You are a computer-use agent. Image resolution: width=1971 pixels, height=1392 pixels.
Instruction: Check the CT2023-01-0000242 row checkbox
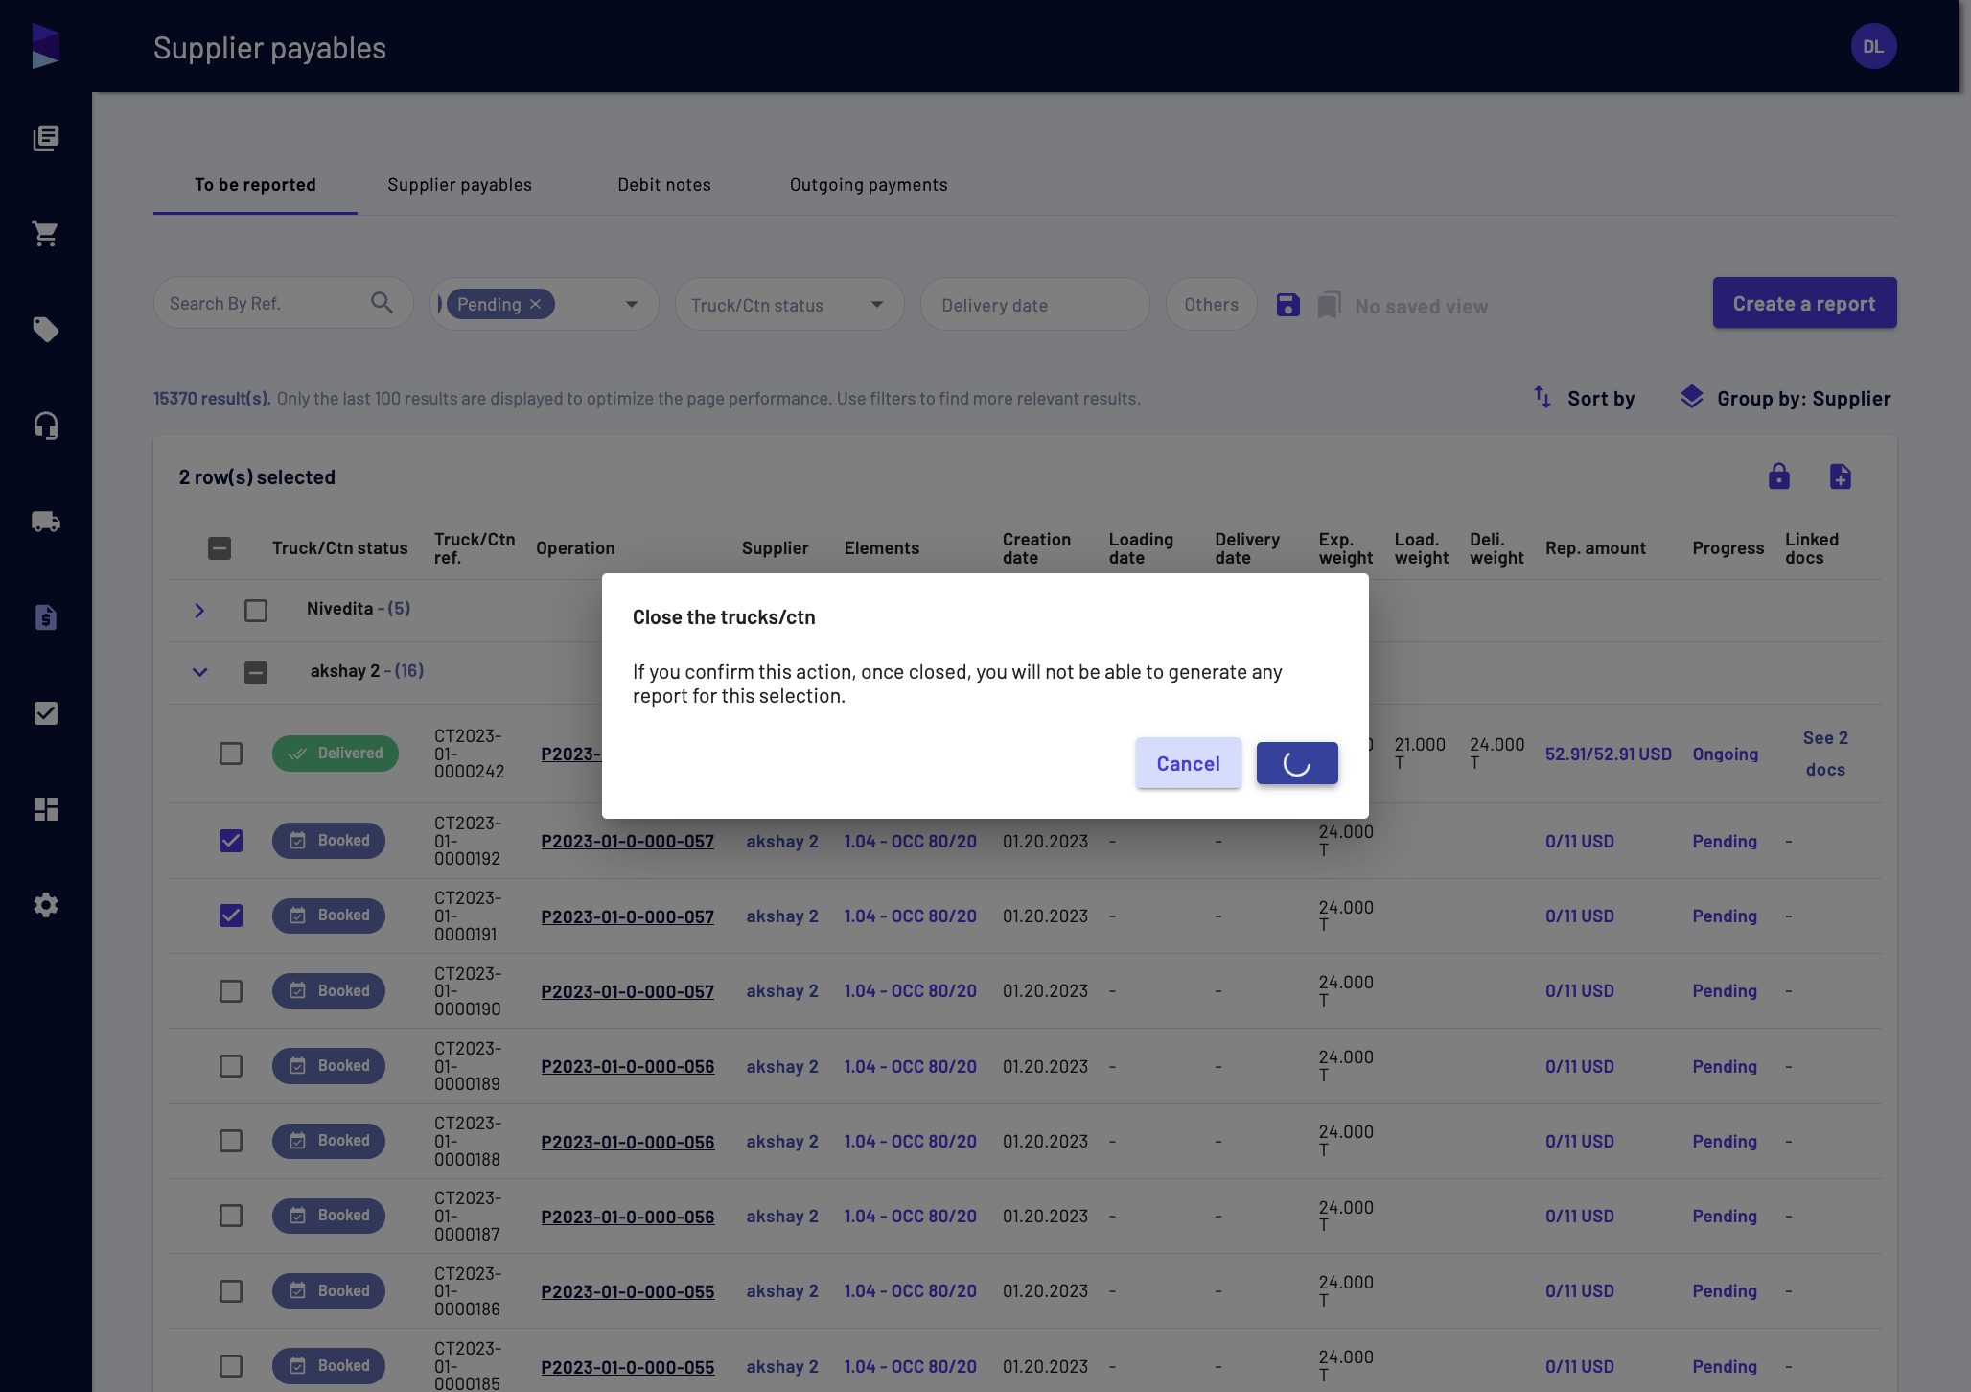[x=231, y=754]
